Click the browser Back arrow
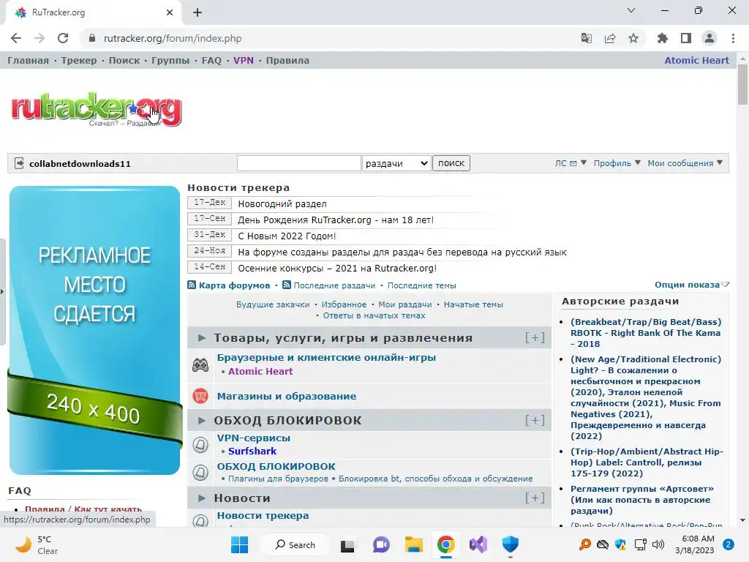The width and height of the screenshot is (749, 562). coord(16,38)
